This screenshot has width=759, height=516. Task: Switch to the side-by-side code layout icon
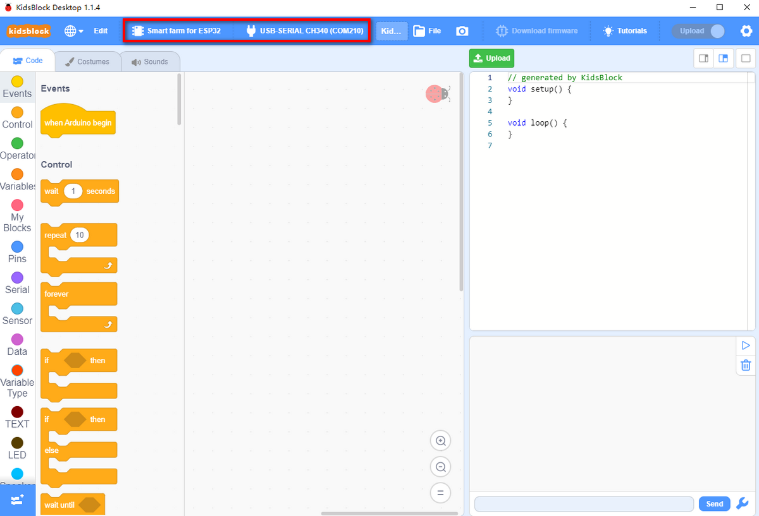tap(703, 59)
